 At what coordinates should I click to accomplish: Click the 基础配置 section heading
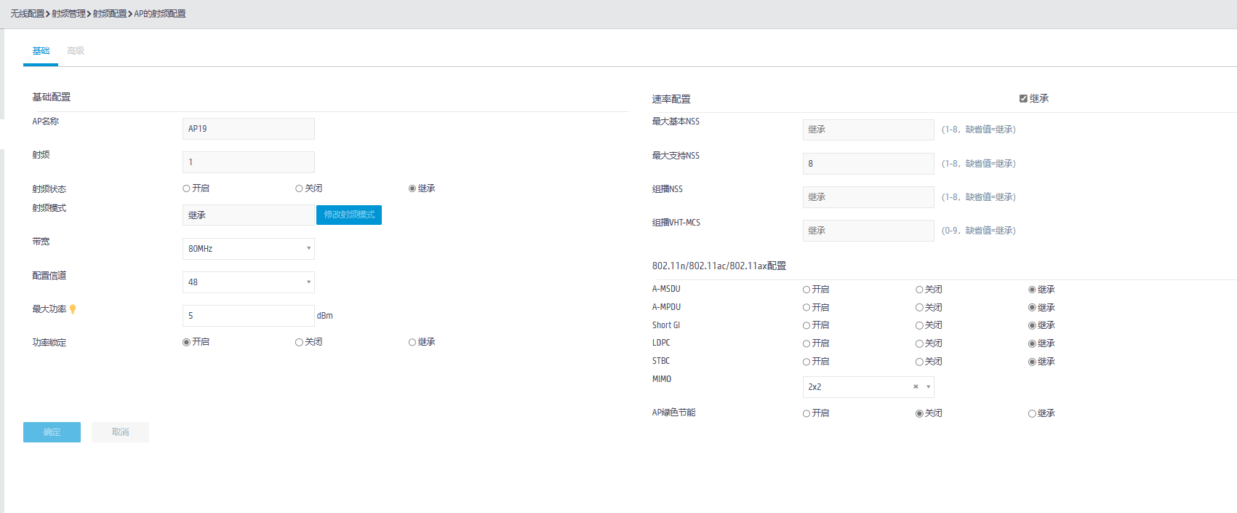[51, 97]
